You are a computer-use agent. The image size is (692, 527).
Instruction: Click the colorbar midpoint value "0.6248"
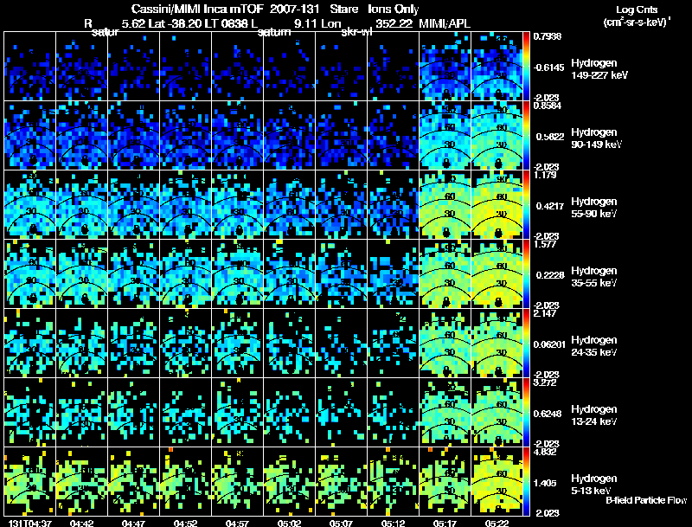[x=548, y=414]
